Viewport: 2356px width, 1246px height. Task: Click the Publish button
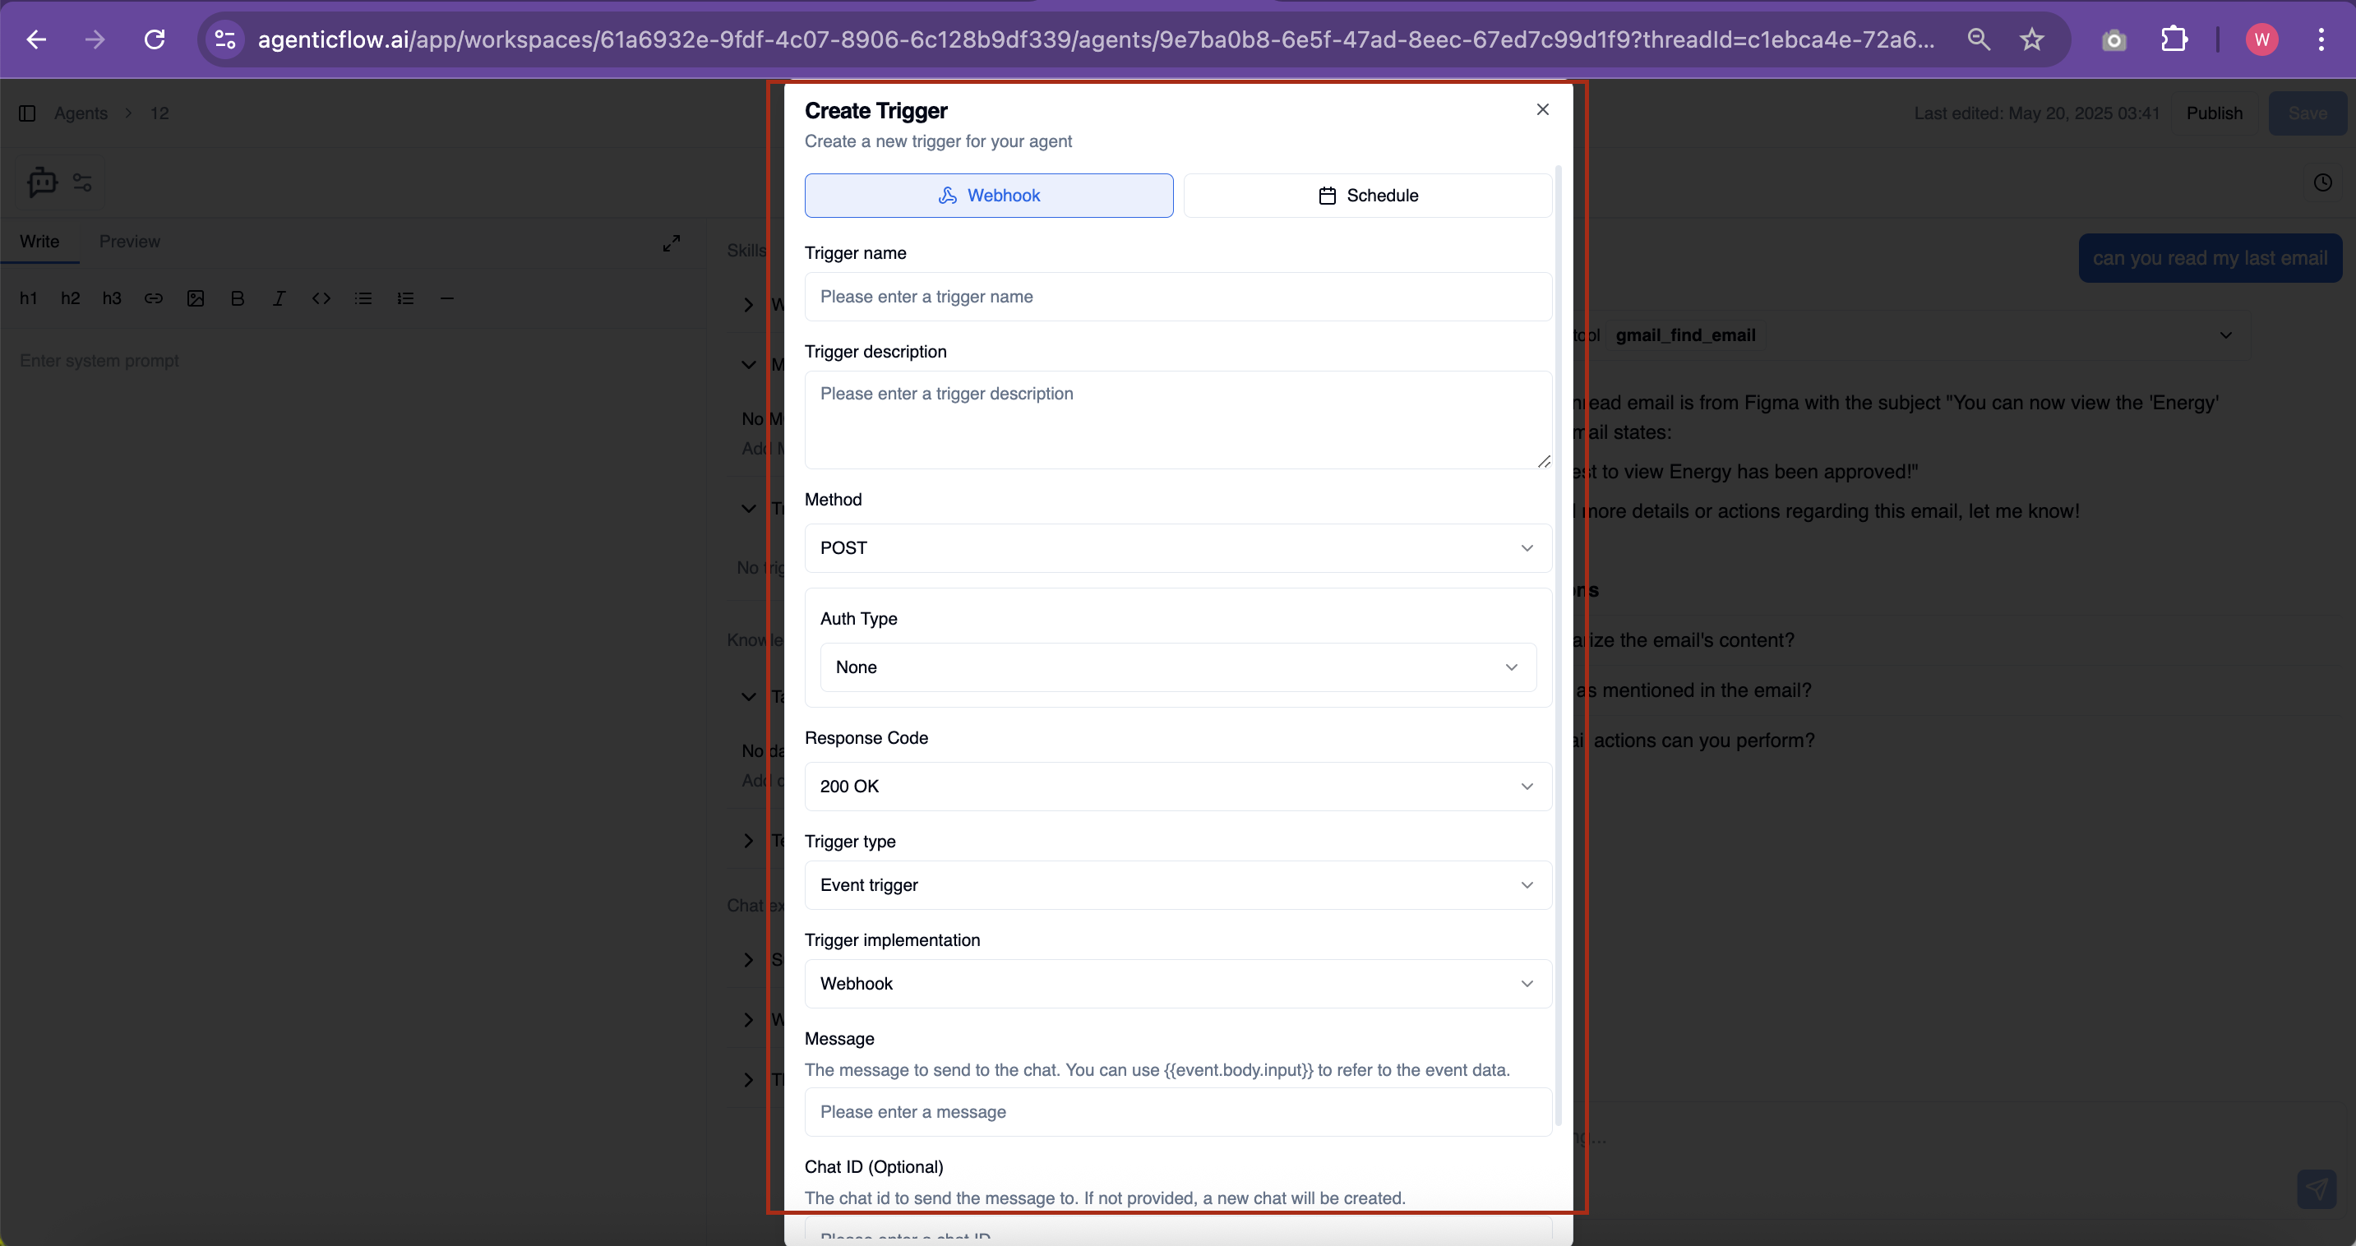(x=2215, y=113)
